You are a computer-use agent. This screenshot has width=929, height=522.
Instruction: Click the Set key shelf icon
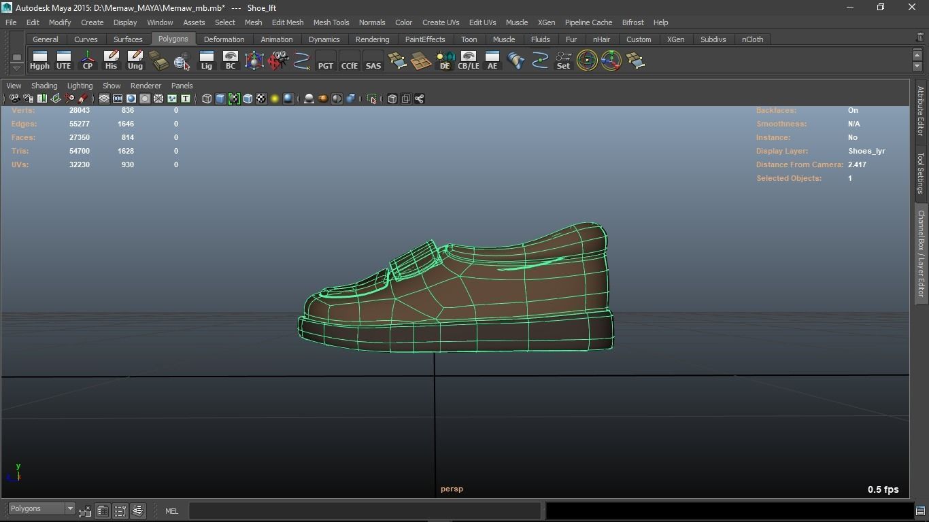[563, 60]
